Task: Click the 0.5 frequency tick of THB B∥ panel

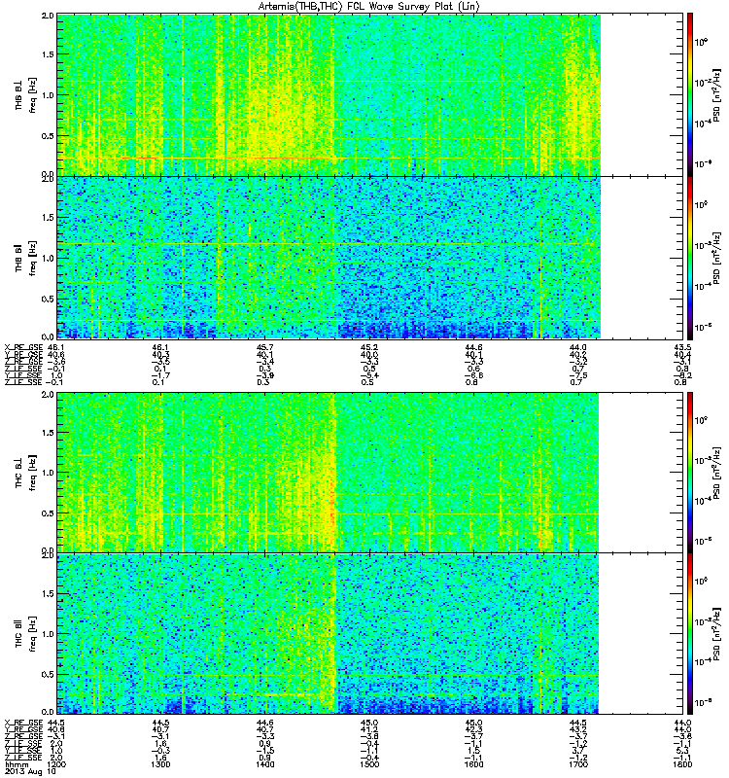Action: [48, 299]
